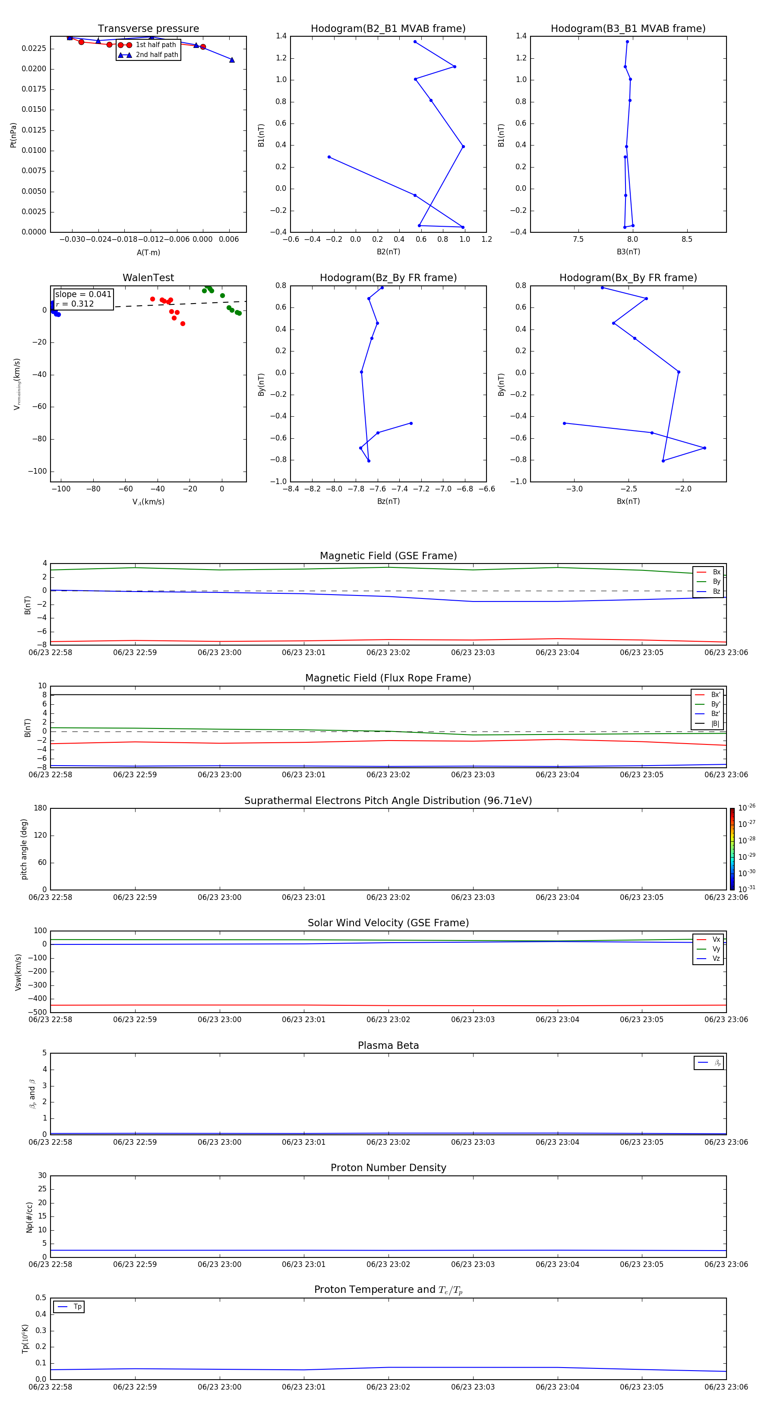Viewport: 777px width, 1425px height.
Task: Select the Bz' entry in Flux Rope legend
Action: (708, 714)
